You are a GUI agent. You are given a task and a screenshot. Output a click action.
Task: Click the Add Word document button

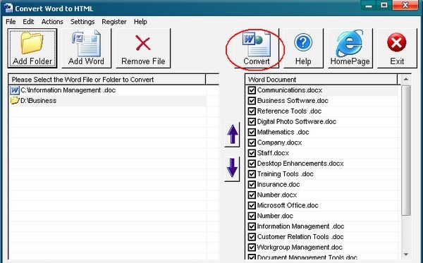pos(86,48)
